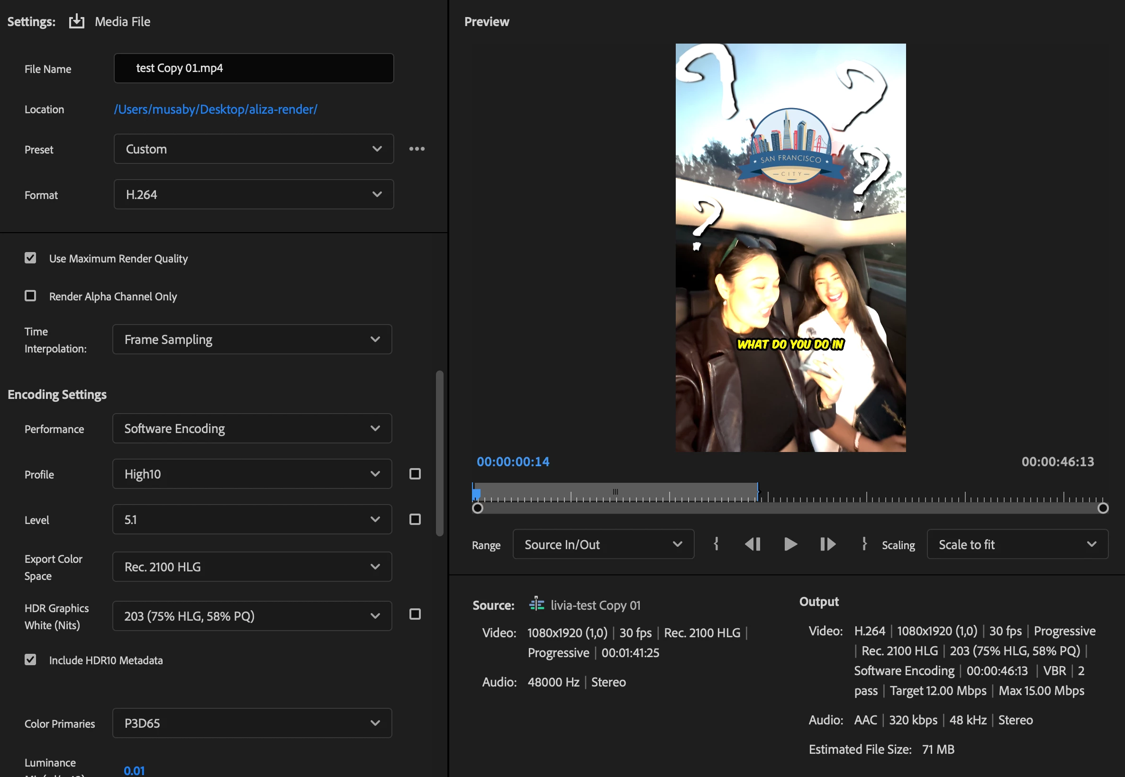Expand the Performance Software Encoding dropdown

tap(252, 428)
